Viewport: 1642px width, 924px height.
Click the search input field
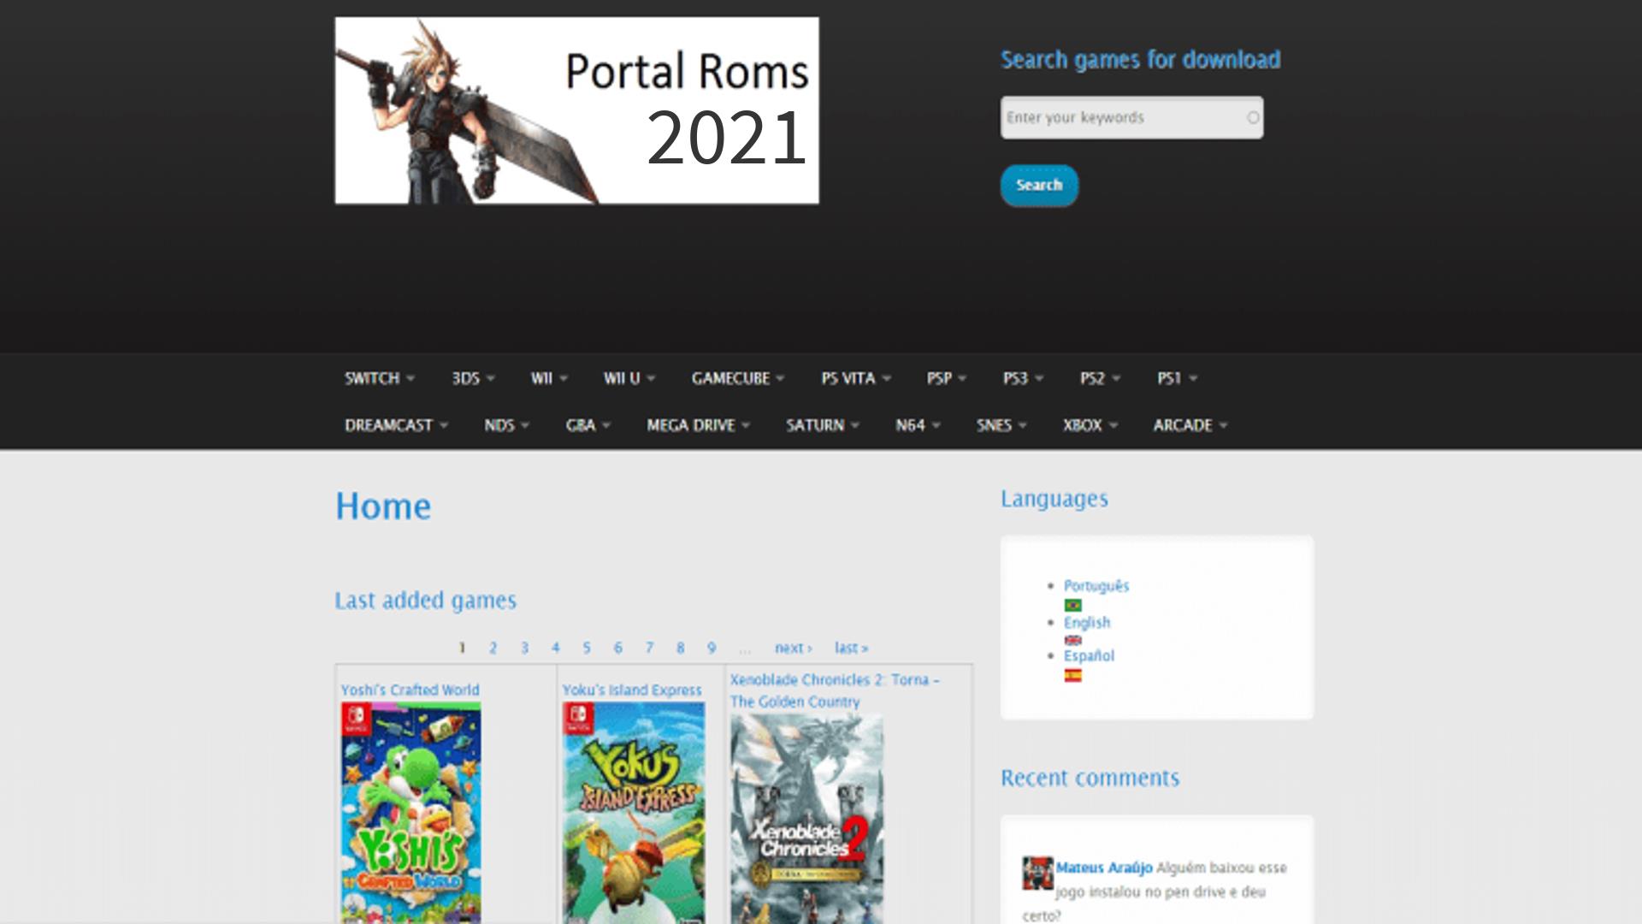1130,117
